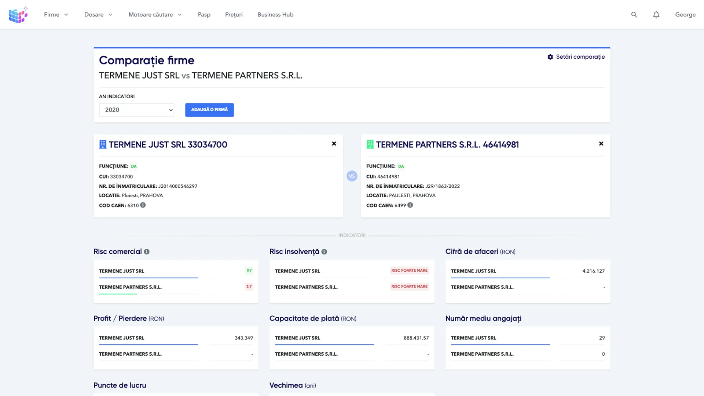Viewport: 704px width, 396px height.
Task: Click TERMENE PARTNERS Risc comercial green bar
Action: click(x=118, y=294)
